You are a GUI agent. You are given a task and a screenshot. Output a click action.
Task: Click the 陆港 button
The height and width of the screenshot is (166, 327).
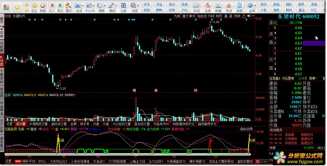185,4
